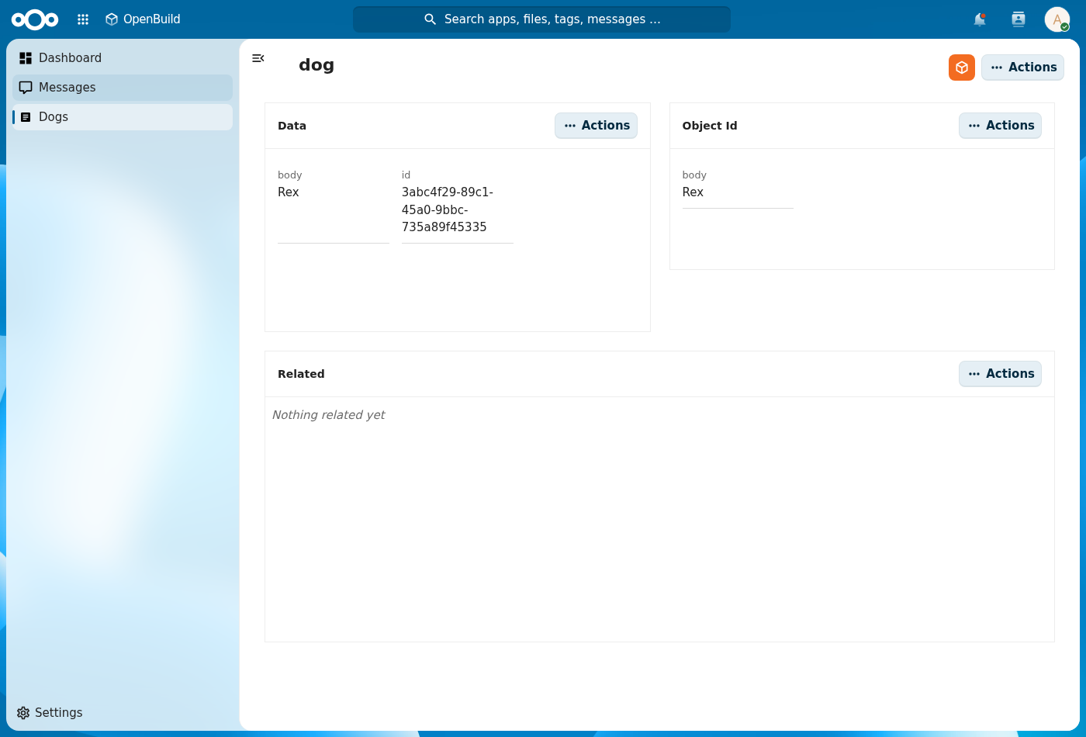
Task: Click the search magnifier icon
Action: coord(431,19)
